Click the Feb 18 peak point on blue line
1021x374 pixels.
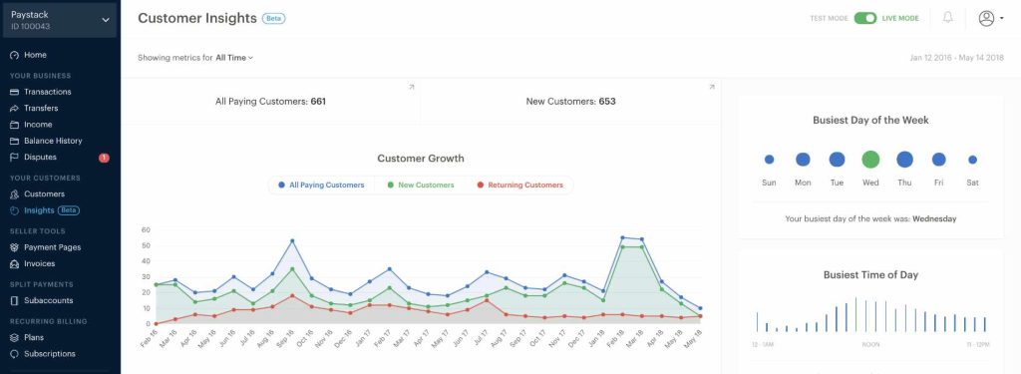pos(622,237)
